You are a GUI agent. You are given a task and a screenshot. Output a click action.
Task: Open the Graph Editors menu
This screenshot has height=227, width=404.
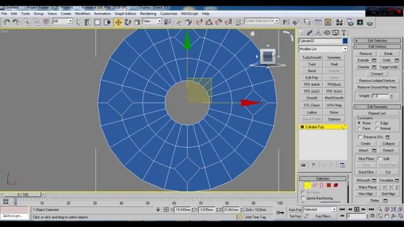coord(125,14)
